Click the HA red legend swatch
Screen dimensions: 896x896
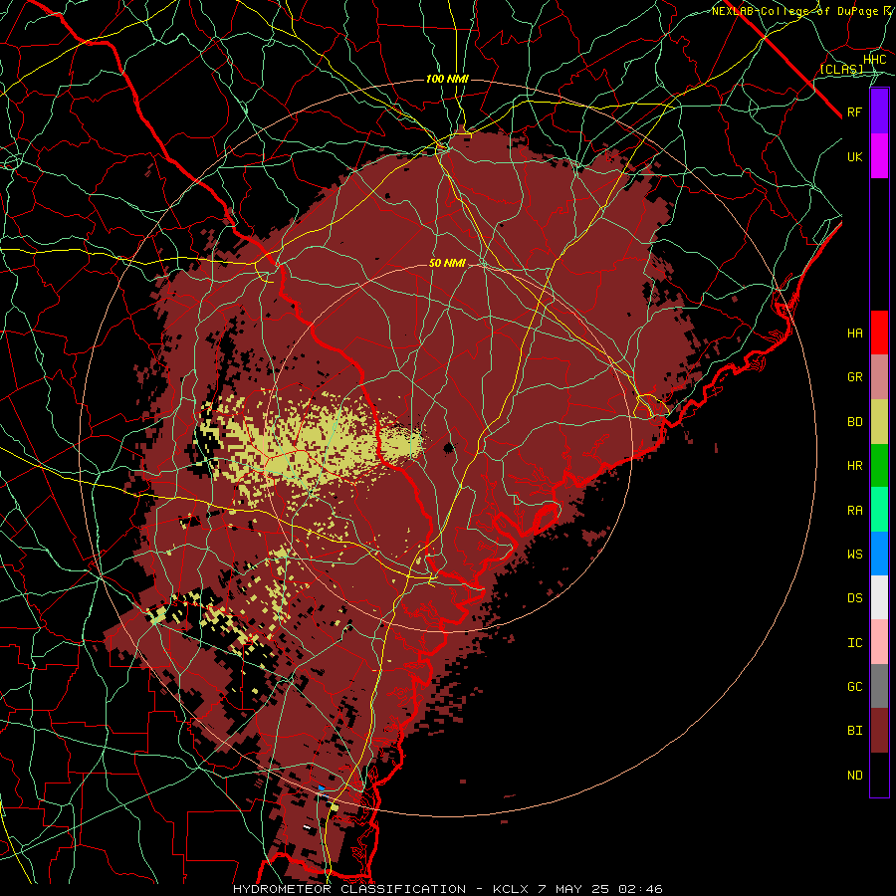pyautogui.click(x=879, y=333)
